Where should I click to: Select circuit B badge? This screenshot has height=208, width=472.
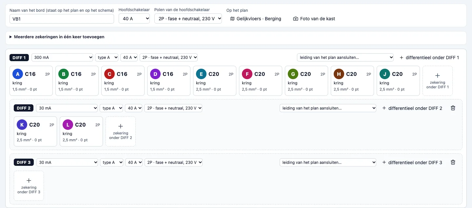click(x=64, y=74)
